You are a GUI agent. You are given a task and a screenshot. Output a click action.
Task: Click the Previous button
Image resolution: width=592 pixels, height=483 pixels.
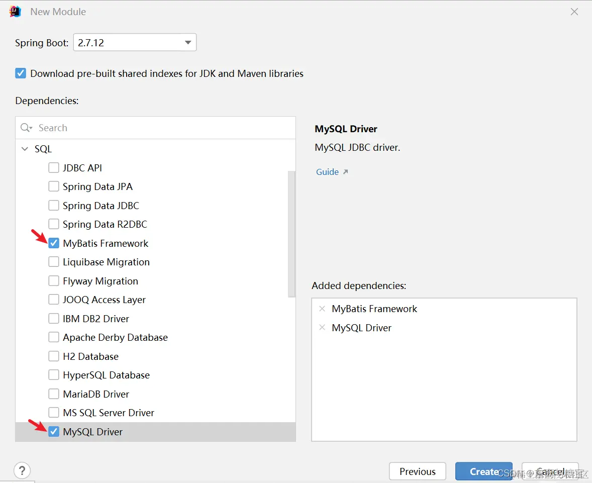(418, 471)
